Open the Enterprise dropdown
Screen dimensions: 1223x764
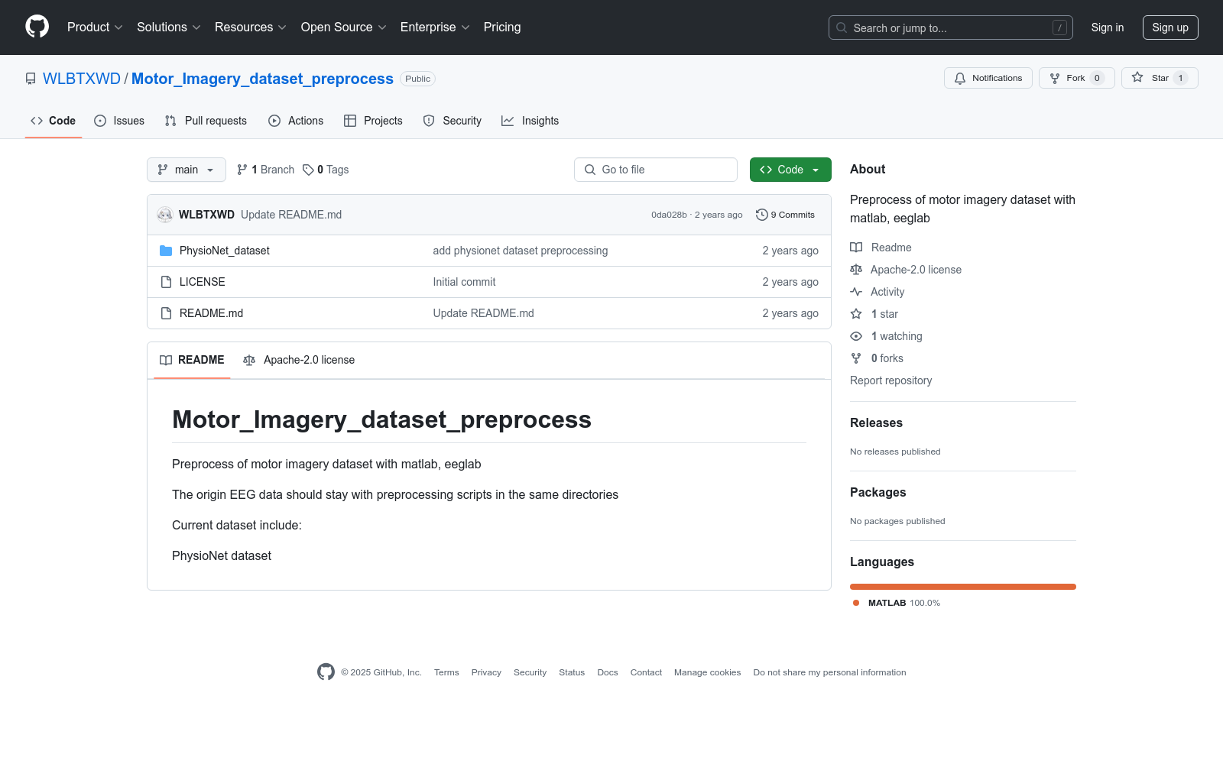point(435,27)
